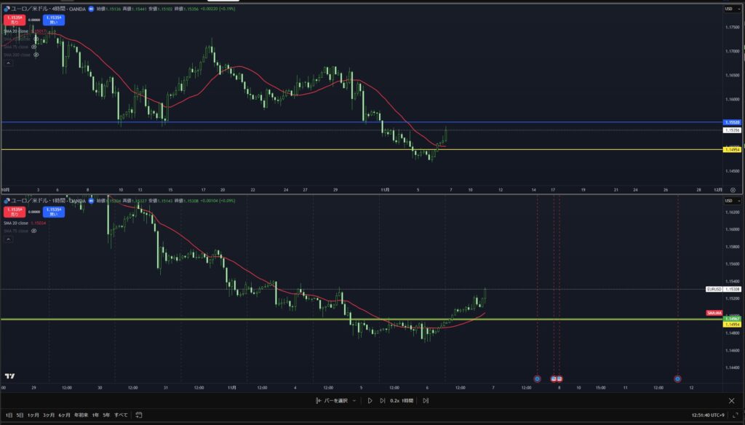Select the すべて time range

pos(121,415)
